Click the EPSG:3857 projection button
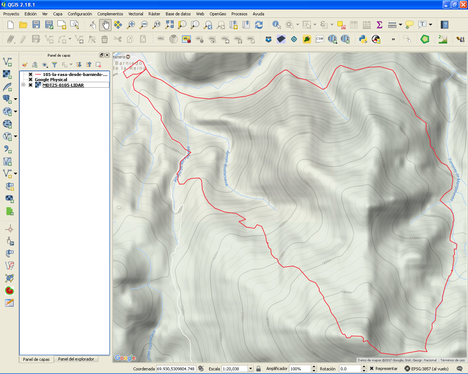This screenshot has width=468, height=374. click(x=427, y=369)
